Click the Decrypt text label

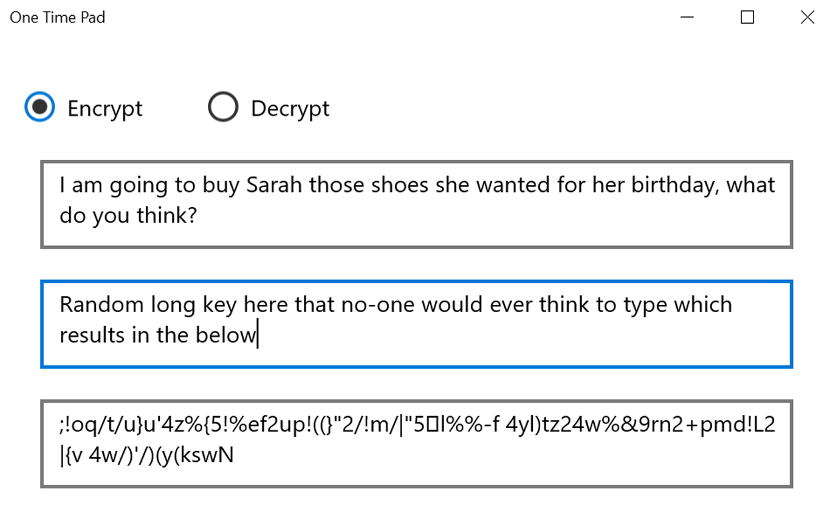[290, 109]
